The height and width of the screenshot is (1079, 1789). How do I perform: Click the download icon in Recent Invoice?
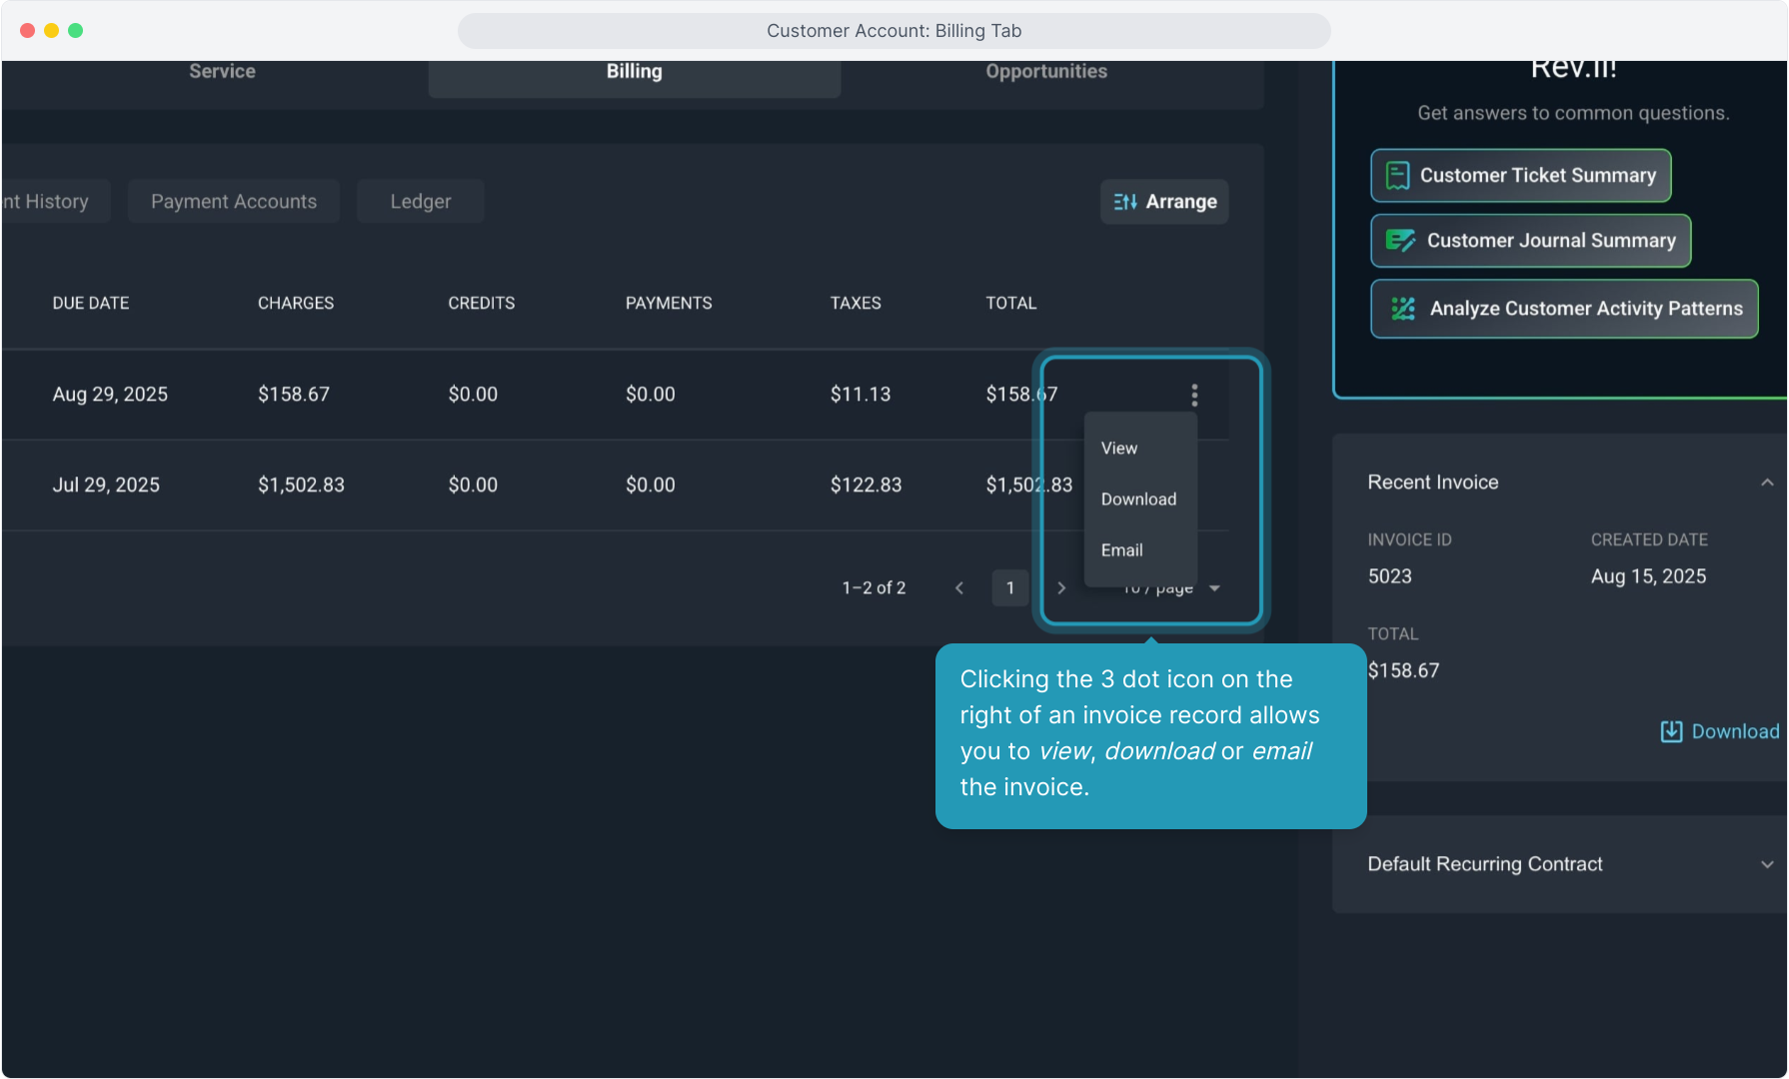(x=1670, y=731)
